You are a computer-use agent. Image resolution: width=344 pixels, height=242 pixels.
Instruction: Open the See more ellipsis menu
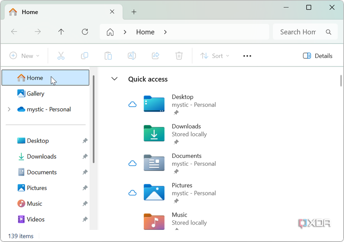coord(247,55)
